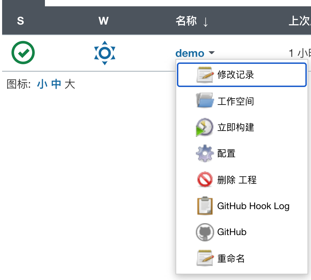Image resolution: width=311 pixels, height=280 pixels.
Task: Open the dropdown arrow next to demo
Action: 211,53
